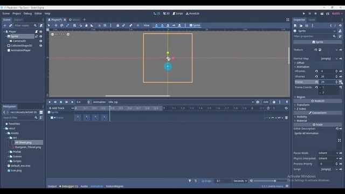This screenshot has height=194, width=345.
Task: Open the Project menu
Action: tap(17, 13)
